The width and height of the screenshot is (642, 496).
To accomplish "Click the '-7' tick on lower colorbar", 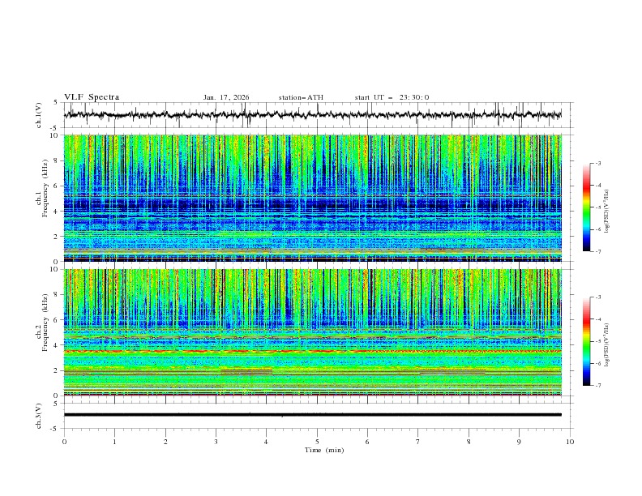I will (x=598, y=385).
